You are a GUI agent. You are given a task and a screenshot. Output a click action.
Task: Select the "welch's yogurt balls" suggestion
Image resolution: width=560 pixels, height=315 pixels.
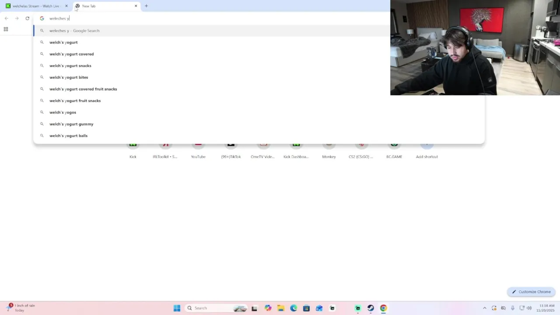pyautogui.click(x=68, y=136)
